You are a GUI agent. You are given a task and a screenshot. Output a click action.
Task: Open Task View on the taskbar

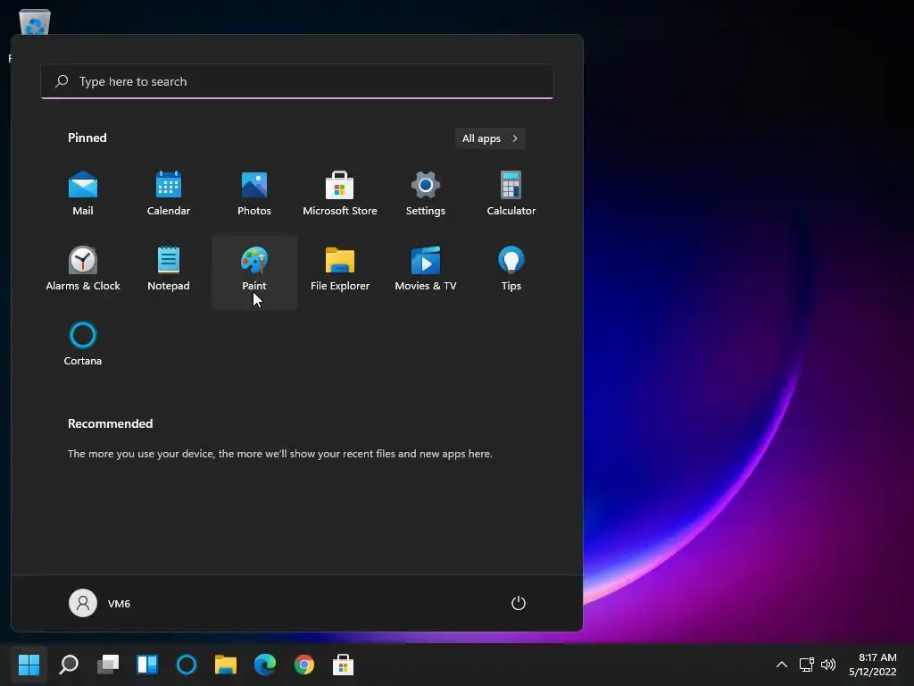point(108,665)
